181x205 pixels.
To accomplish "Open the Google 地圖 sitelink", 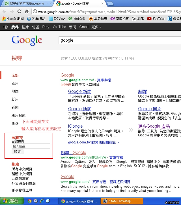I will pos(80,109).
